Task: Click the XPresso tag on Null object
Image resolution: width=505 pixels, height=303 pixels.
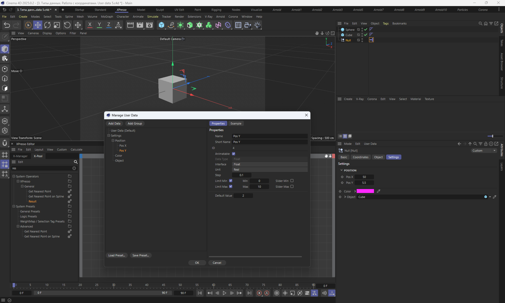Action: point(371,40)
